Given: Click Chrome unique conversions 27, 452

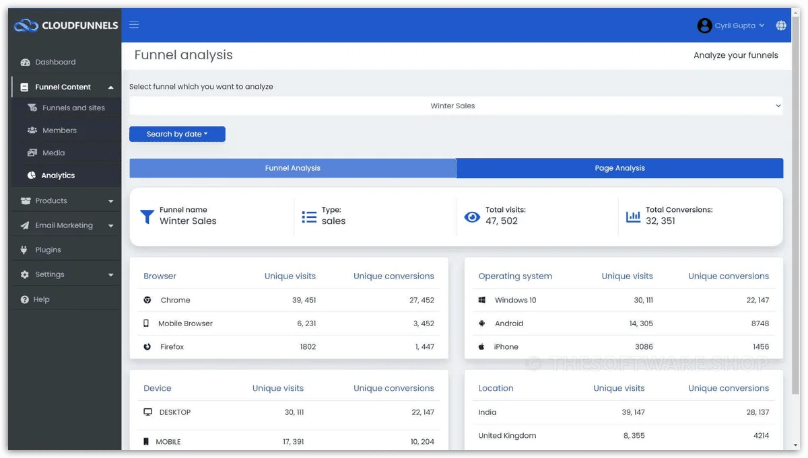Looking at the screenshot, I should 422,300.
